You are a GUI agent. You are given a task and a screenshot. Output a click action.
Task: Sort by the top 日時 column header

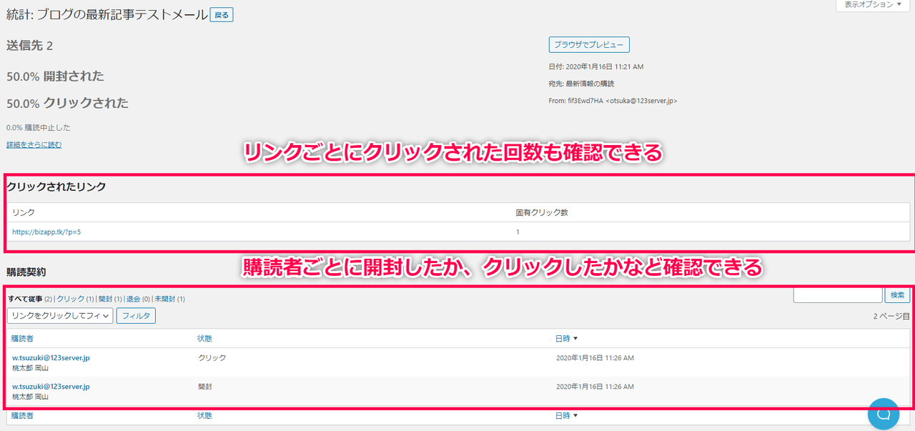point(563,339)
